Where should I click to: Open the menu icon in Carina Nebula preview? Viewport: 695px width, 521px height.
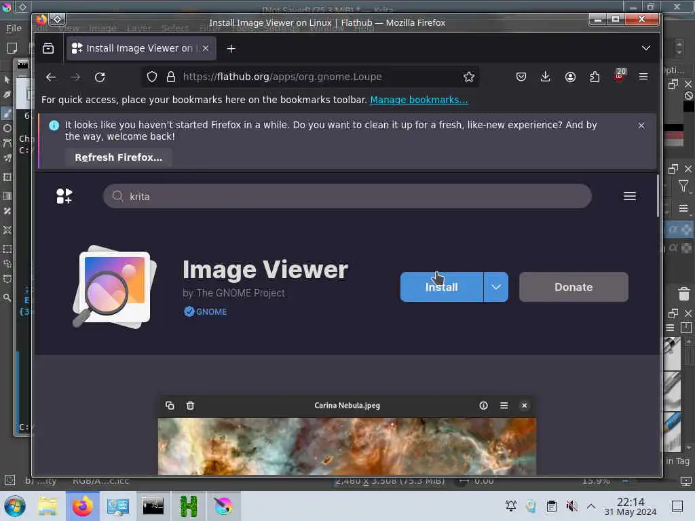[504, 406]
